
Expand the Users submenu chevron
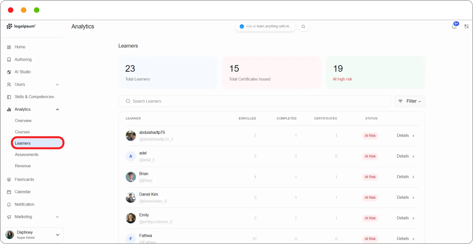(x=57, y=85)
